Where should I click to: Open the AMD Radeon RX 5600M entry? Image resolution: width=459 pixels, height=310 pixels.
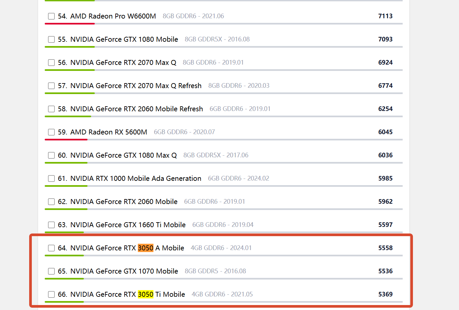tap(109, 132)
